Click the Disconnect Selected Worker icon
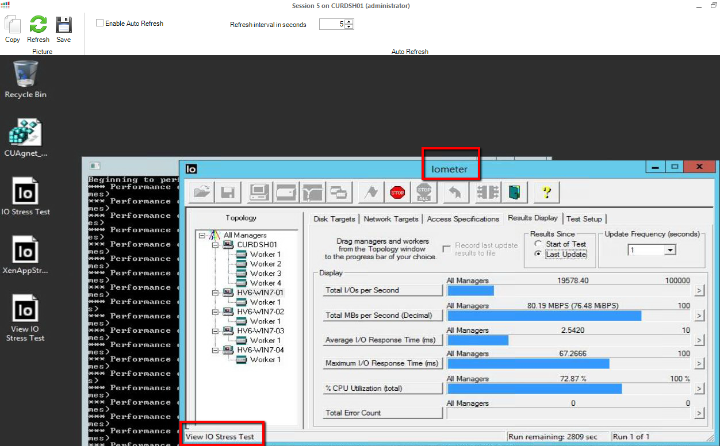This screenshot has height=446, width=720. click(x=488, y=193)
